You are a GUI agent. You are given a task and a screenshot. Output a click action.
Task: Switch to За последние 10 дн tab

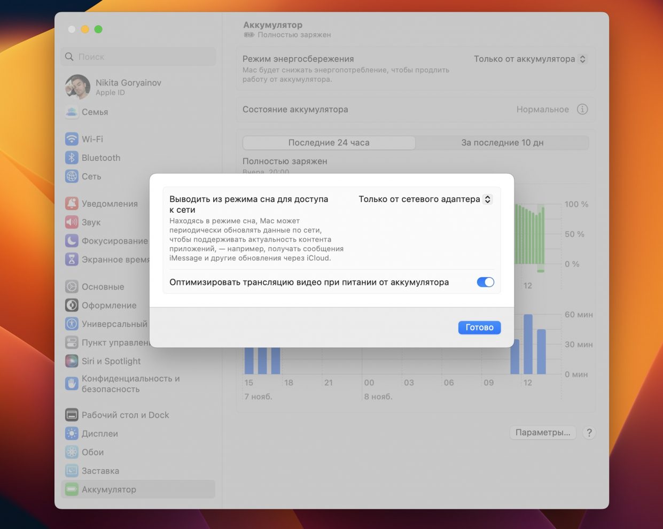click(502, 143)
